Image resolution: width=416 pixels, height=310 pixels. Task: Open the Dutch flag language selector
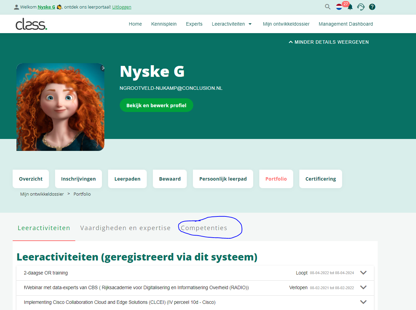click(339, 7)
